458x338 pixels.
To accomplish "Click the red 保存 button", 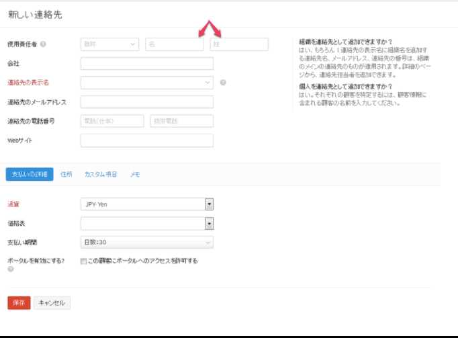I will coord(19,303).
